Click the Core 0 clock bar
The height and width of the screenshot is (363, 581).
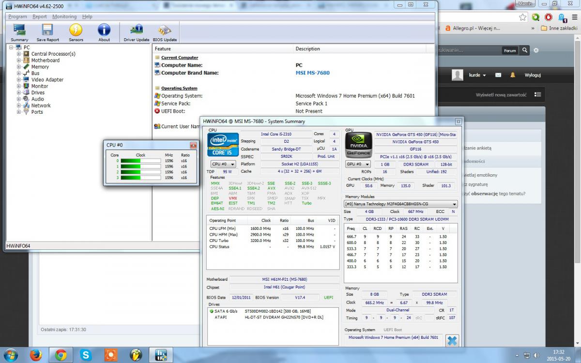tap(140, 161)
